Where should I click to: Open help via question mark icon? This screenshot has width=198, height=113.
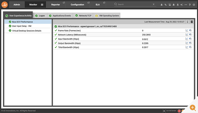click(x=190, y=5)
